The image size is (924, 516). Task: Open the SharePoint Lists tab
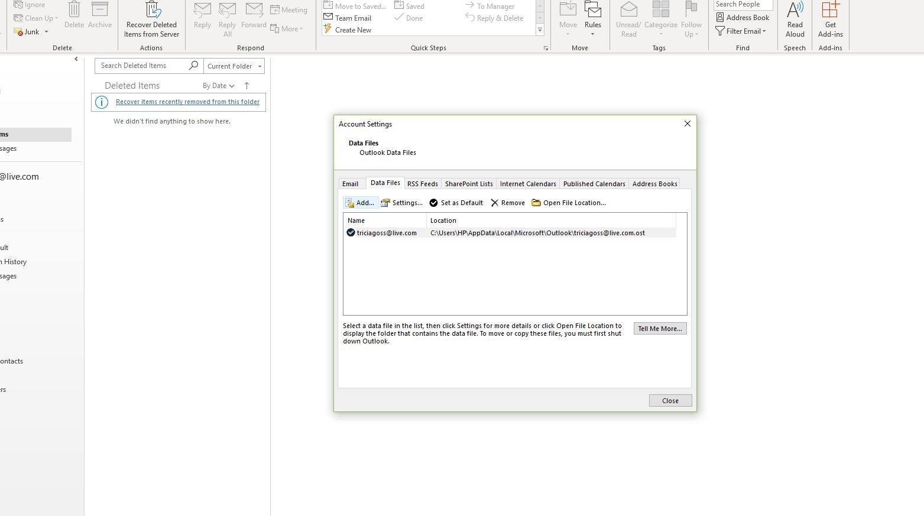469,184
